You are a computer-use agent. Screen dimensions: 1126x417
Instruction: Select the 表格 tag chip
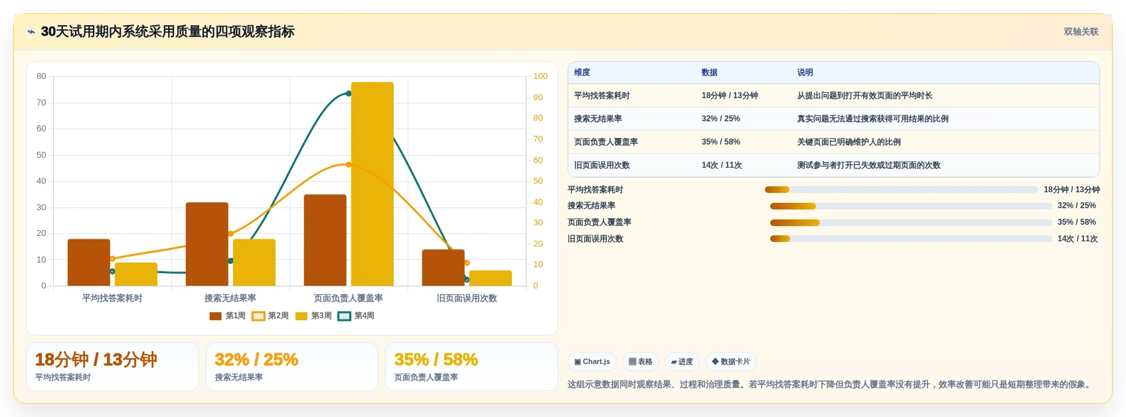tap(641, 362)
